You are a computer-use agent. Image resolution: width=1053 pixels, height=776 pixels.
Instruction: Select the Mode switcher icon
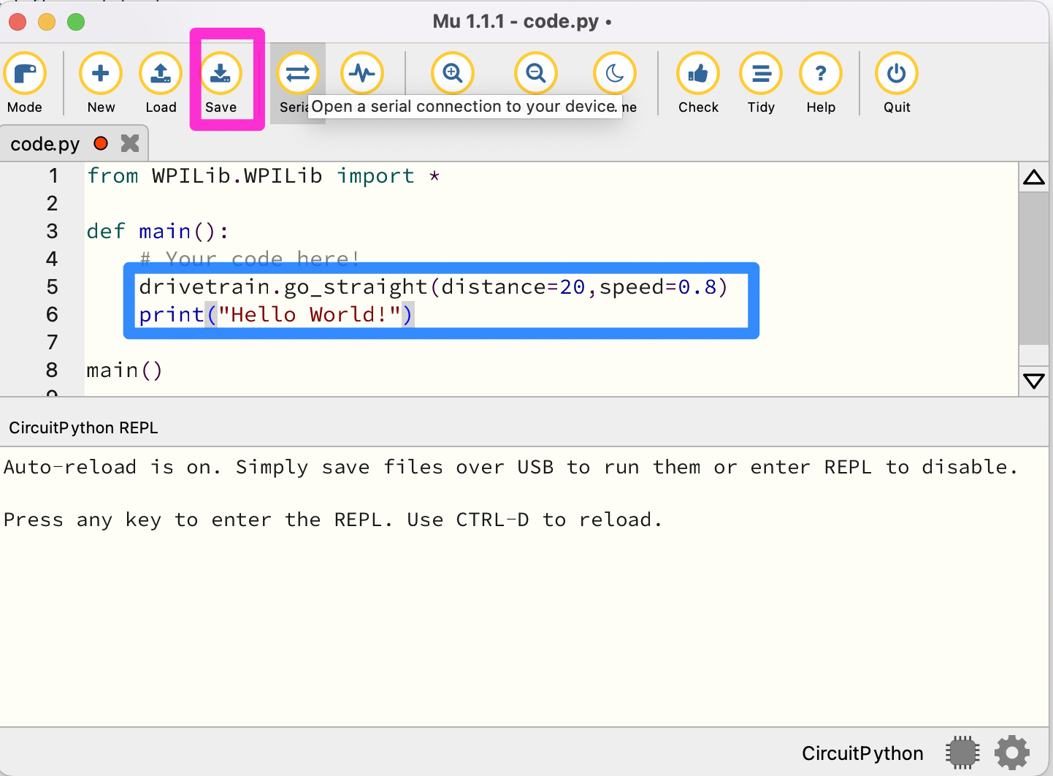pos(26,73)
